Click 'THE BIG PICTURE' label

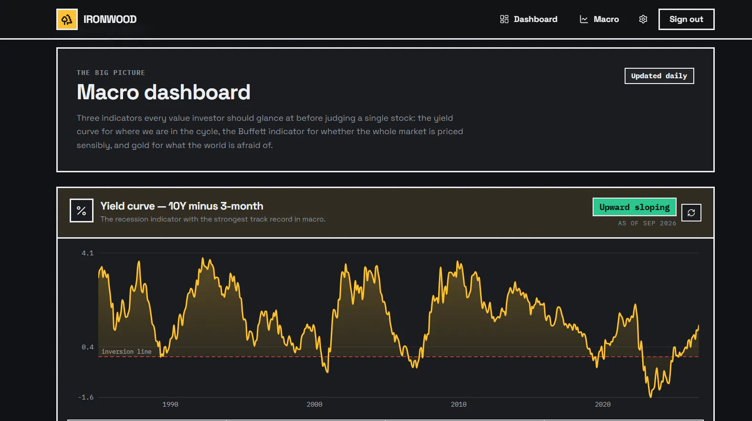pos(111,73)
